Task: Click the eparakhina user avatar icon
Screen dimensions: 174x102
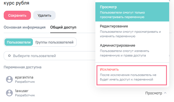Action: [9, 79]
